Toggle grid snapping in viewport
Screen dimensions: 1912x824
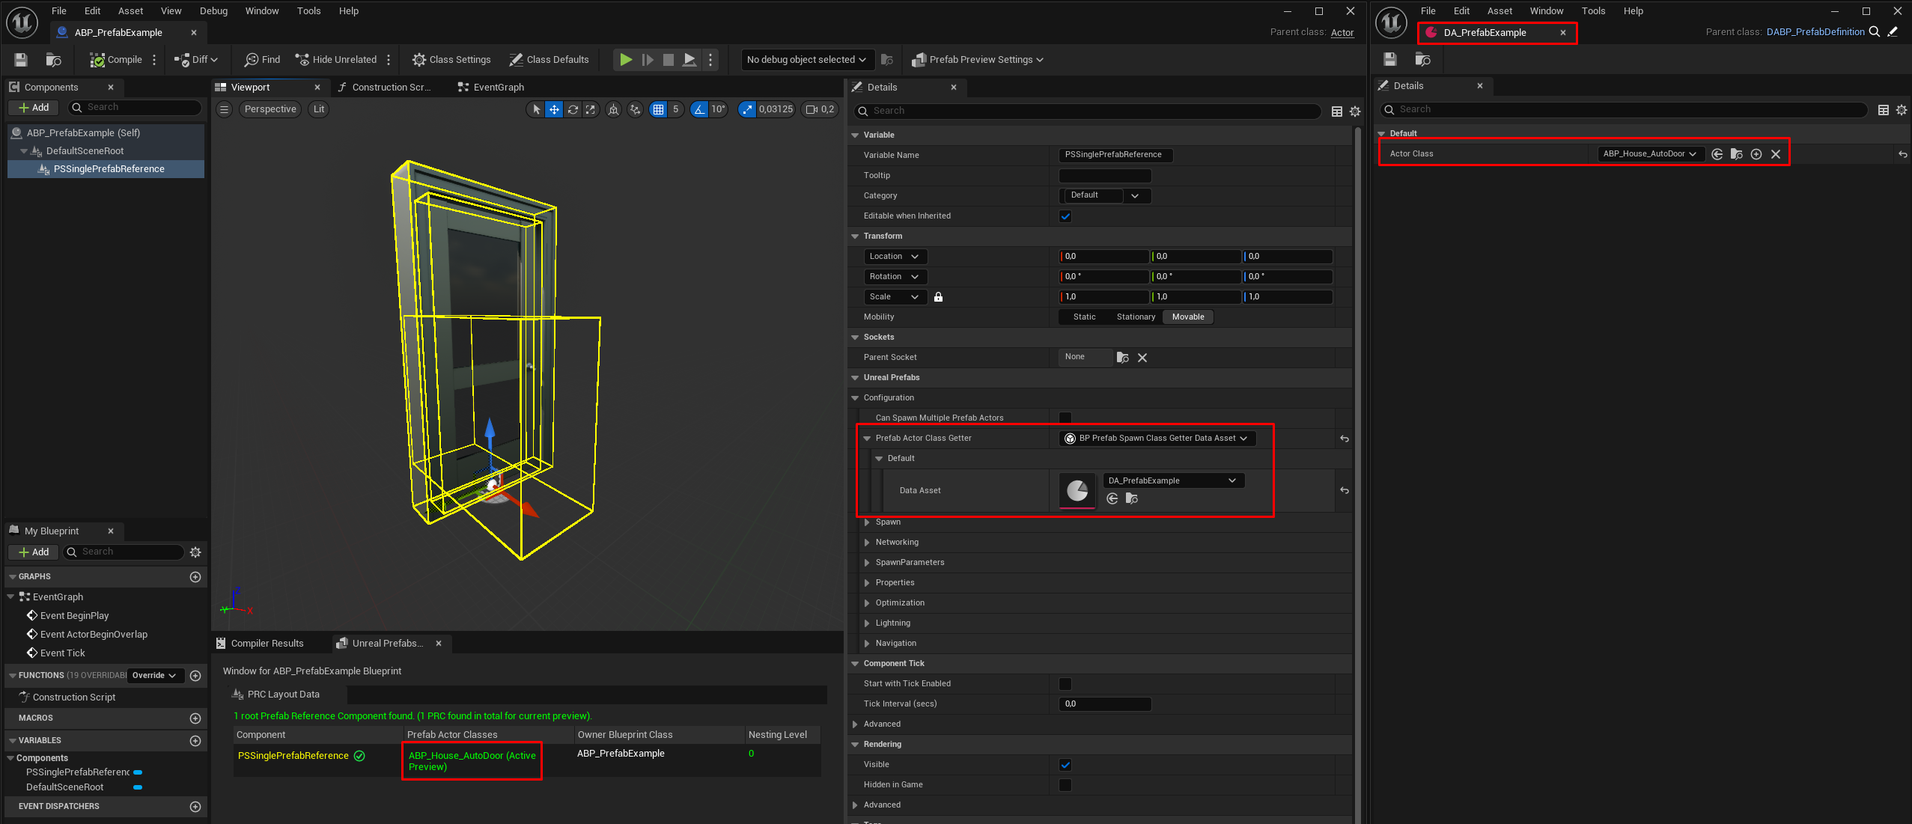pos(658,109)
